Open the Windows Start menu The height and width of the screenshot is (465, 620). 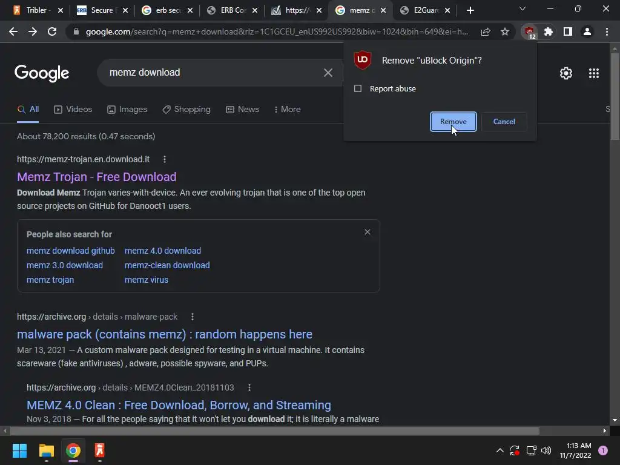tap(19, 450)
